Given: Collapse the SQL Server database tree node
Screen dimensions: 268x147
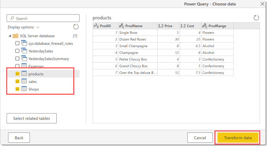Looking at the screenshot, I should [10, 36].
